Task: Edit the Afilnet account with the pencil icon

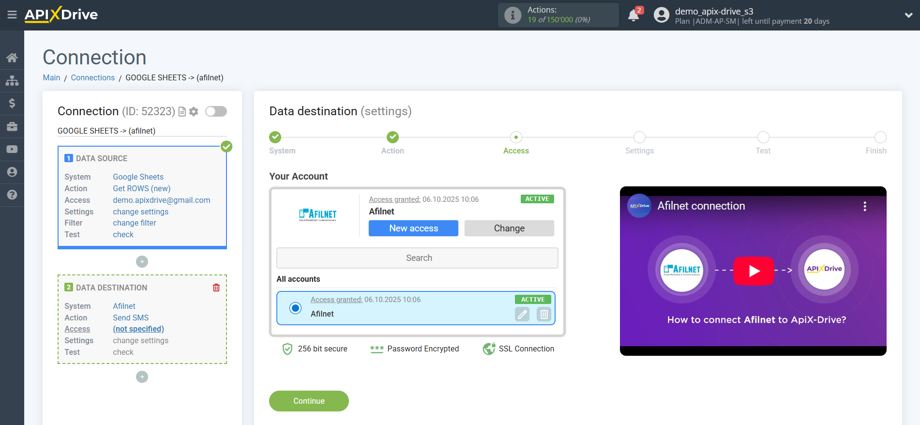Action: point(522,314)
